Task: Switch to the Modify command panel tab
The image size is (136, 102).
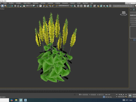Action: point(134,10)
